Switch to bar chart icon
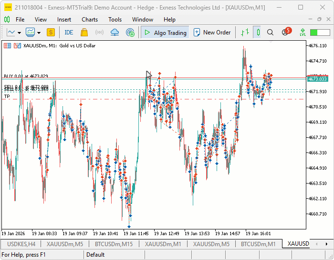Screen dimensions: 334x260 tap(245, 32)
